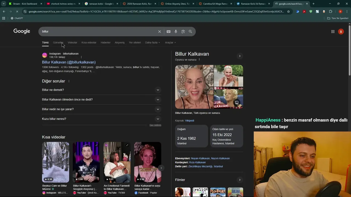
Task: Open the S extension icon
Action: click(317, 11)
